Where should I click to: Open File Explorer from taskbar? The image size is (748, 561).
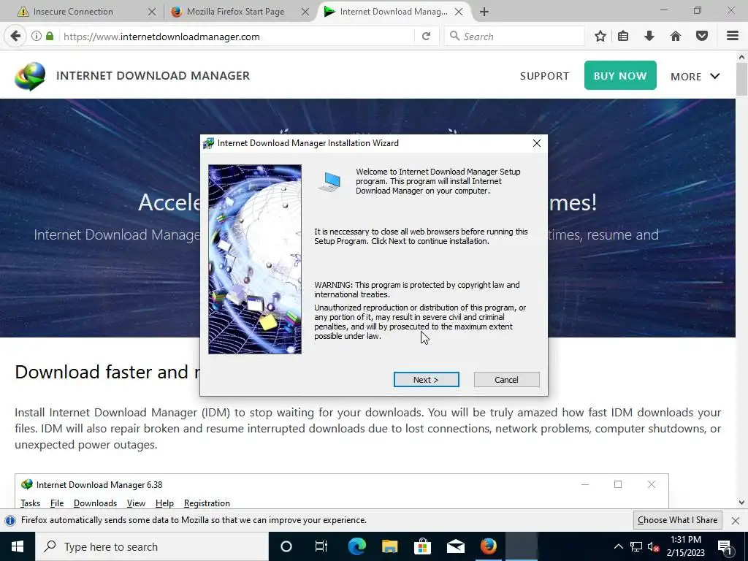click(x=390, y=546)
